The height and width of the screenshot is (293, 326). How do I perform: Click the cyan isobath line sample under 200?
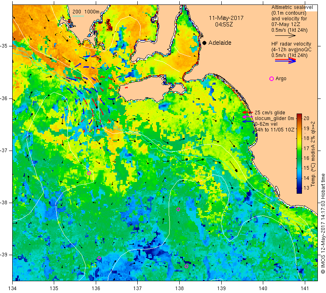[78, 16]
